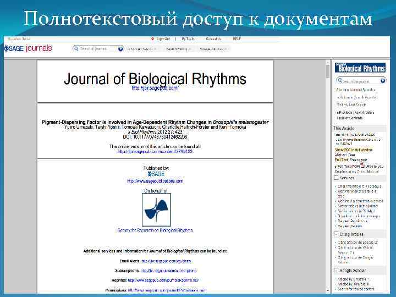Click Request Reprints link
This screenshot has height=297, width=396.
pos(350,226)
